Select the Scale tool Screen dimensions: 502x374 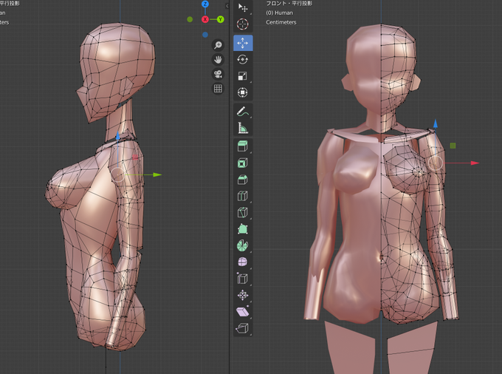(x=243, y=76)
